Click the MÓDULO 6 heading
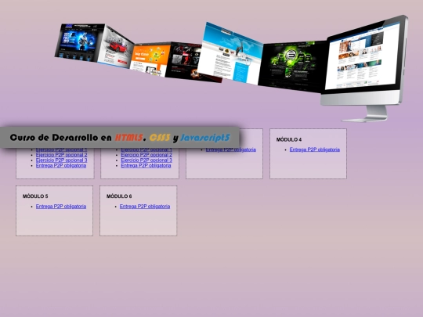Viewport: 423px width, 317px height. click(x=119, y=196)
